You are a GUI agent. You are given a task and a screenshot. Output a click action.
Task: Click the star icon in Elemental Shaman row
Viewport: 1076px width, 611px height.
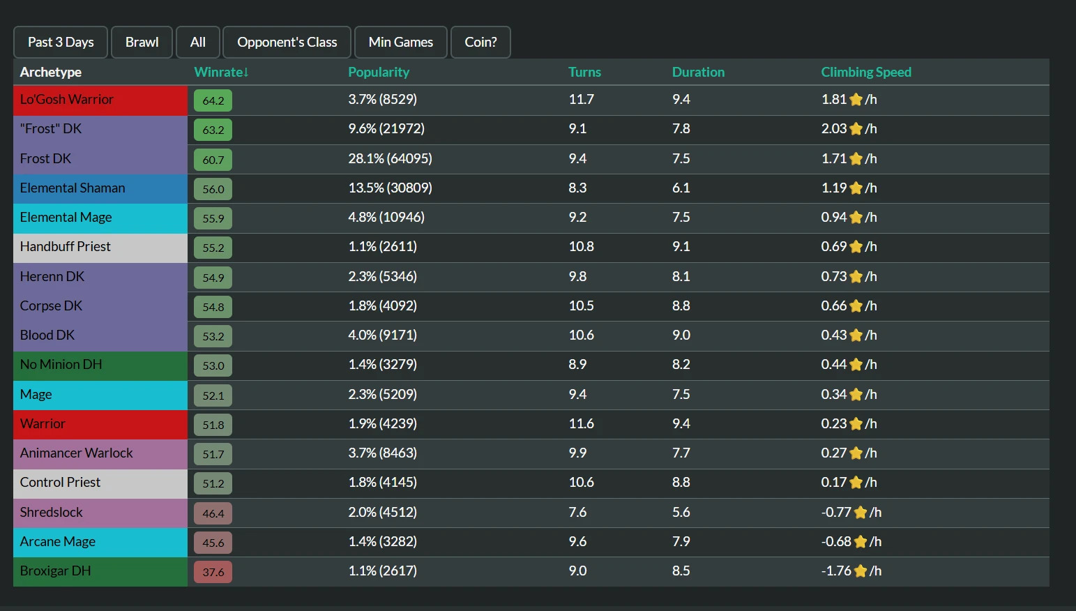click(856, 188)
